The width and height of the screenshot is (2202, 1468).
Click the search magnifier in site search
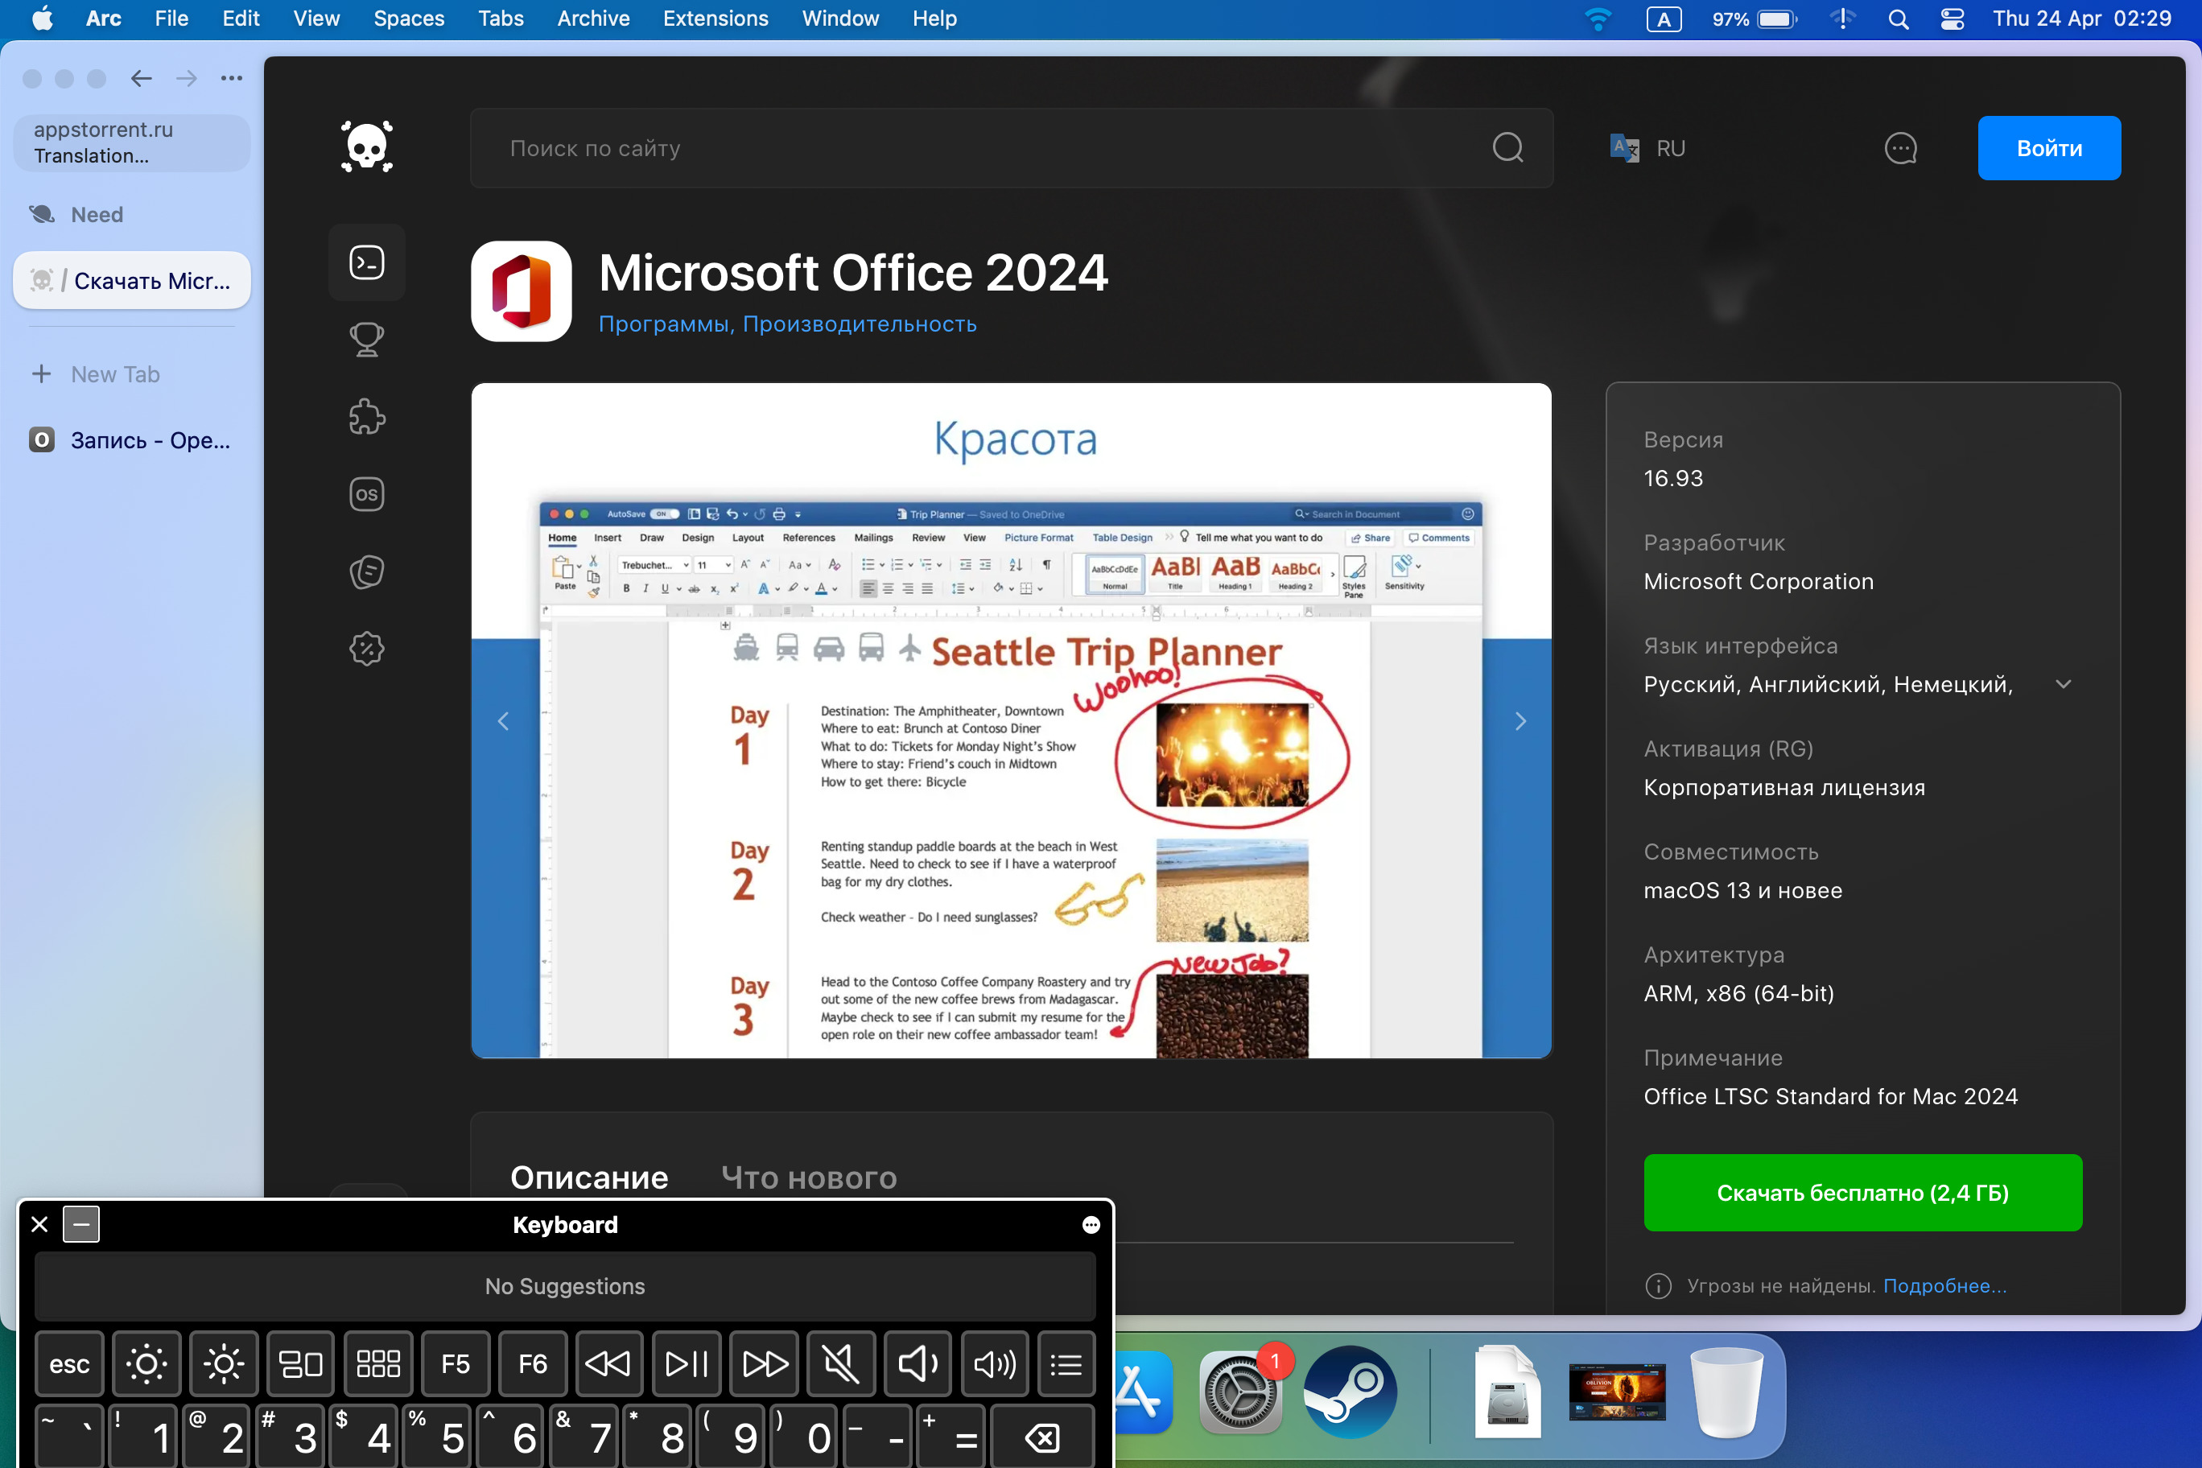tap(1507, 148)
